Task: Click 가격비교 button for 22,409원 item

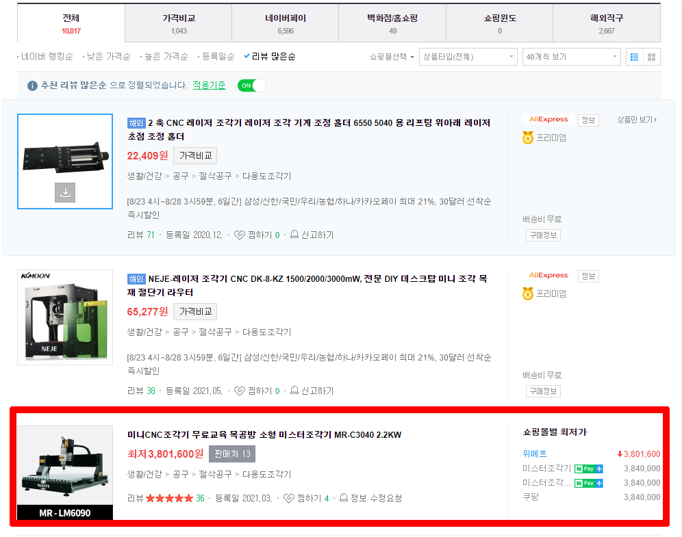Action: click(x=195, y=155)
